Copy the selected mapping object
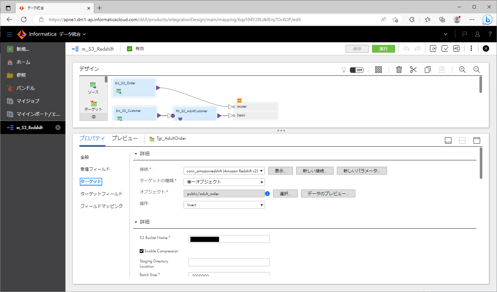The image size is (497, 292). pos(427,69)
